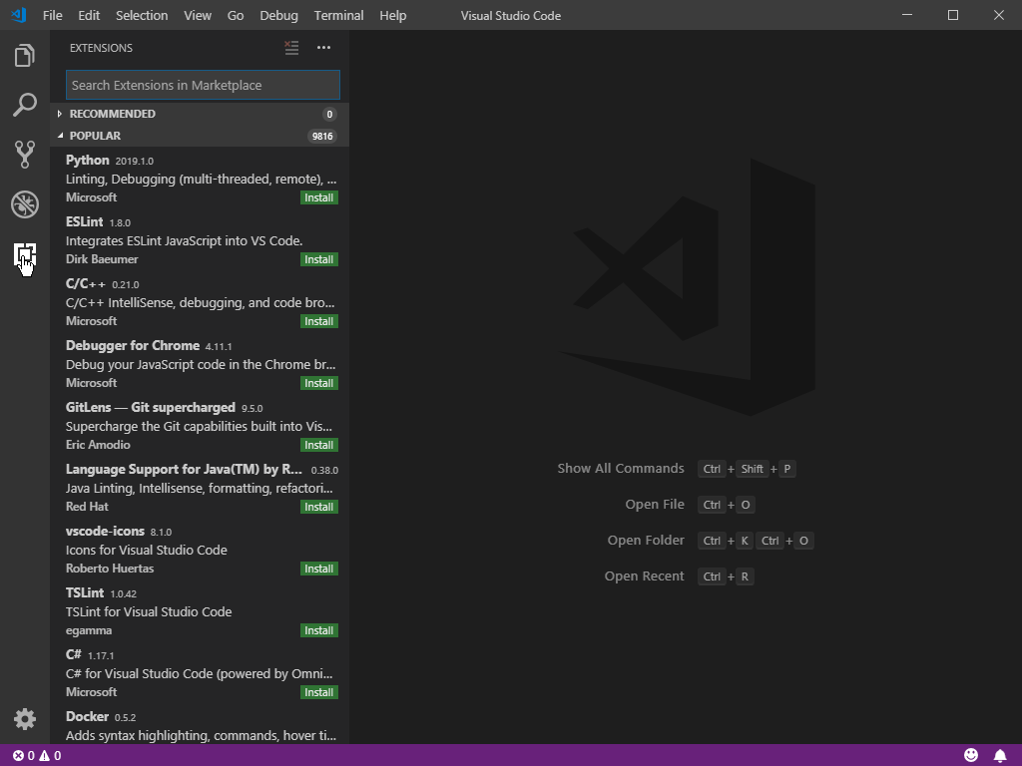
Task: Click the Open File label
Action: coord(655,504)
